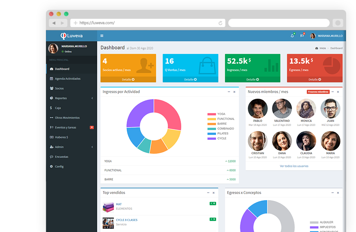Open Detalle on Egresos / mes card
Image resolution: width=356 pixels, height=232 pixels.
[x=315, y=79]
